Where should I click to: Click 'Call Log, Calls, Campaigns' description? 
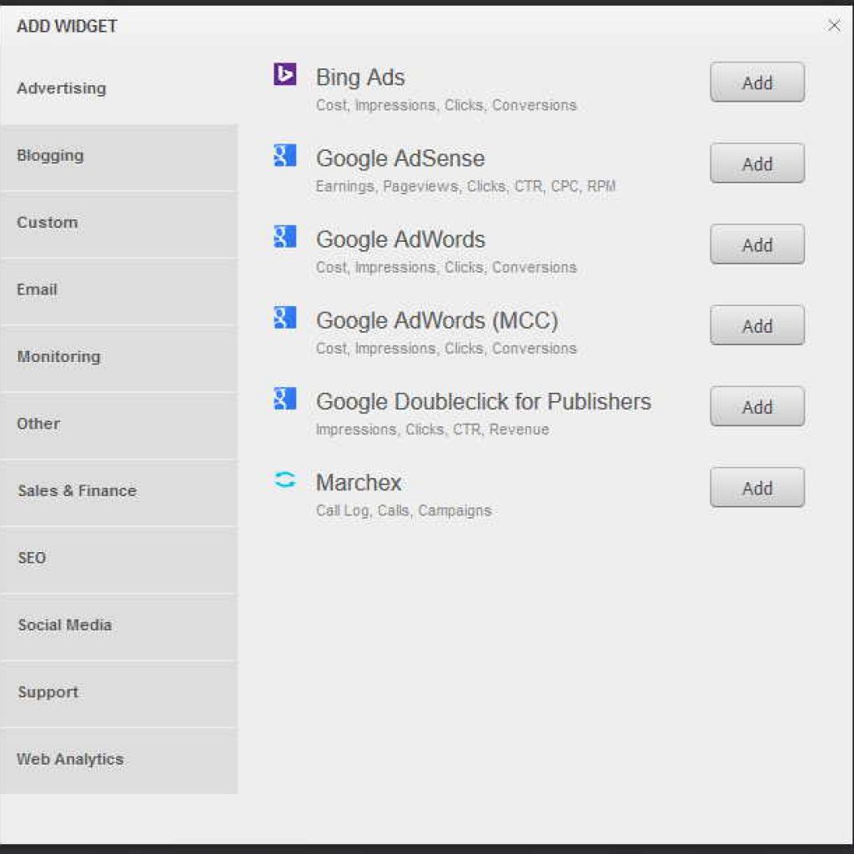click(404, 511)
